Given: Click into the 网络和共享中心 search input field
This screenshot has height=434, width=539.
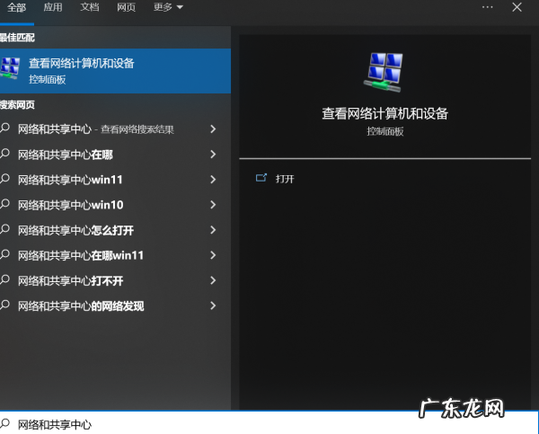Looking at the screenshot, I should click(x=225, y=424).
